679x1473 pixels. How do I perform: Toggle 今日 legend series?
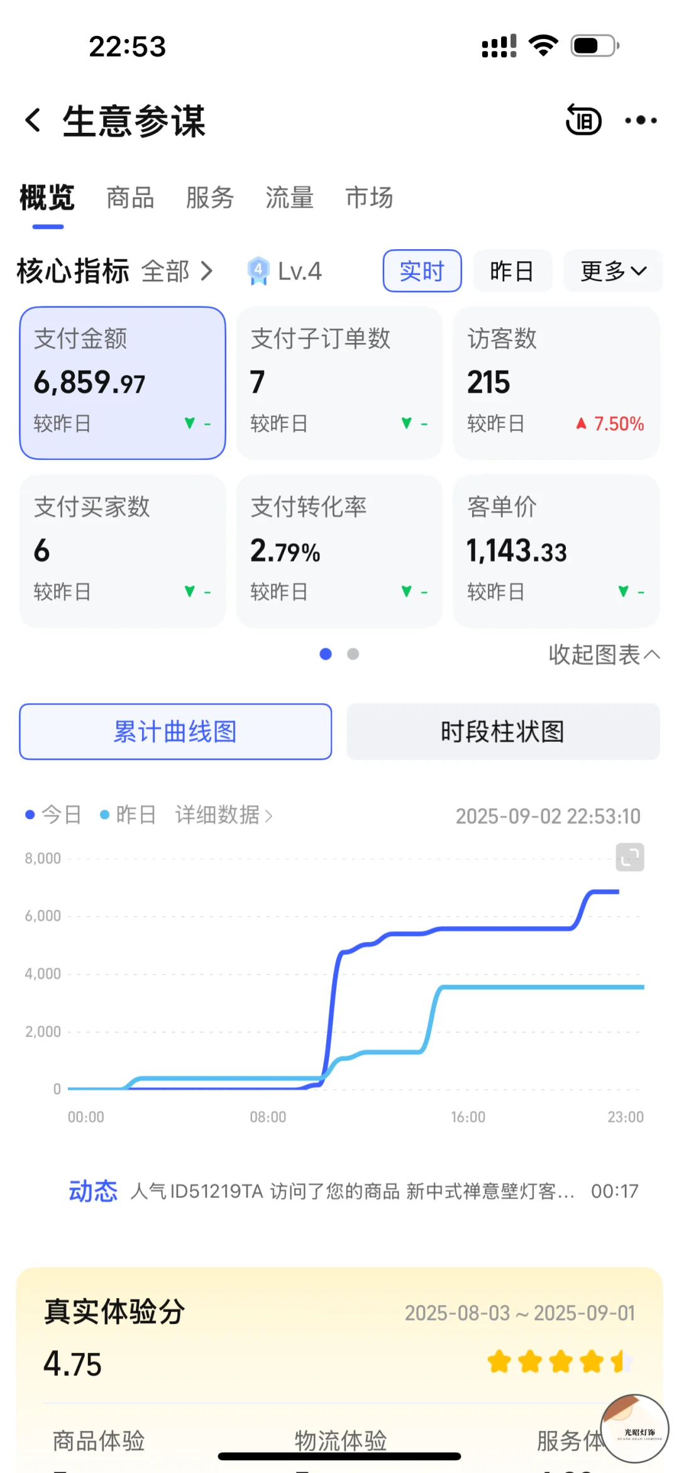[x=53, y=815]
